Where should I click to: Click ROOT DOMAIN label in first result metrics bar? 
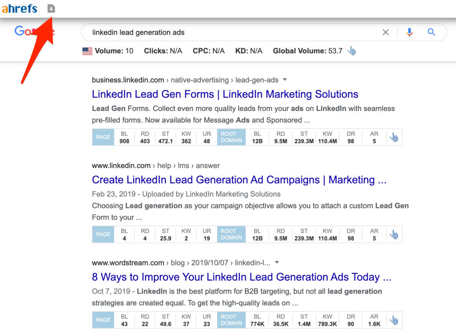pyautogui.click(x=232, y=137)
